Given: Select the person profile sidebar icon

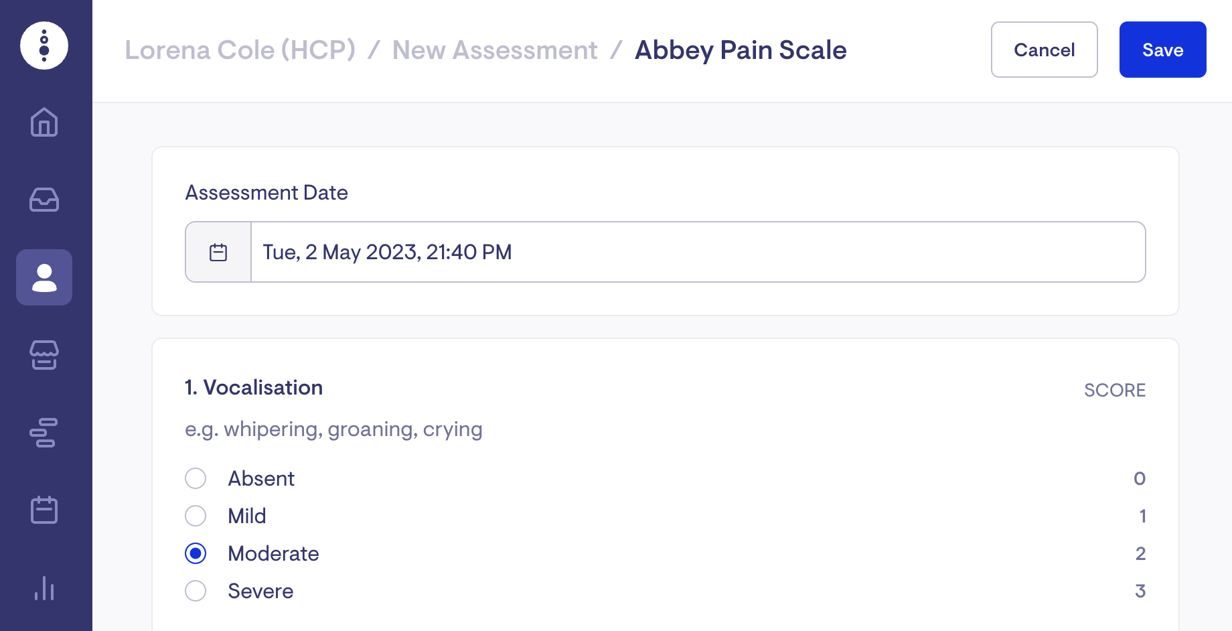Looking at the screenshot, I should click(44, 277).
